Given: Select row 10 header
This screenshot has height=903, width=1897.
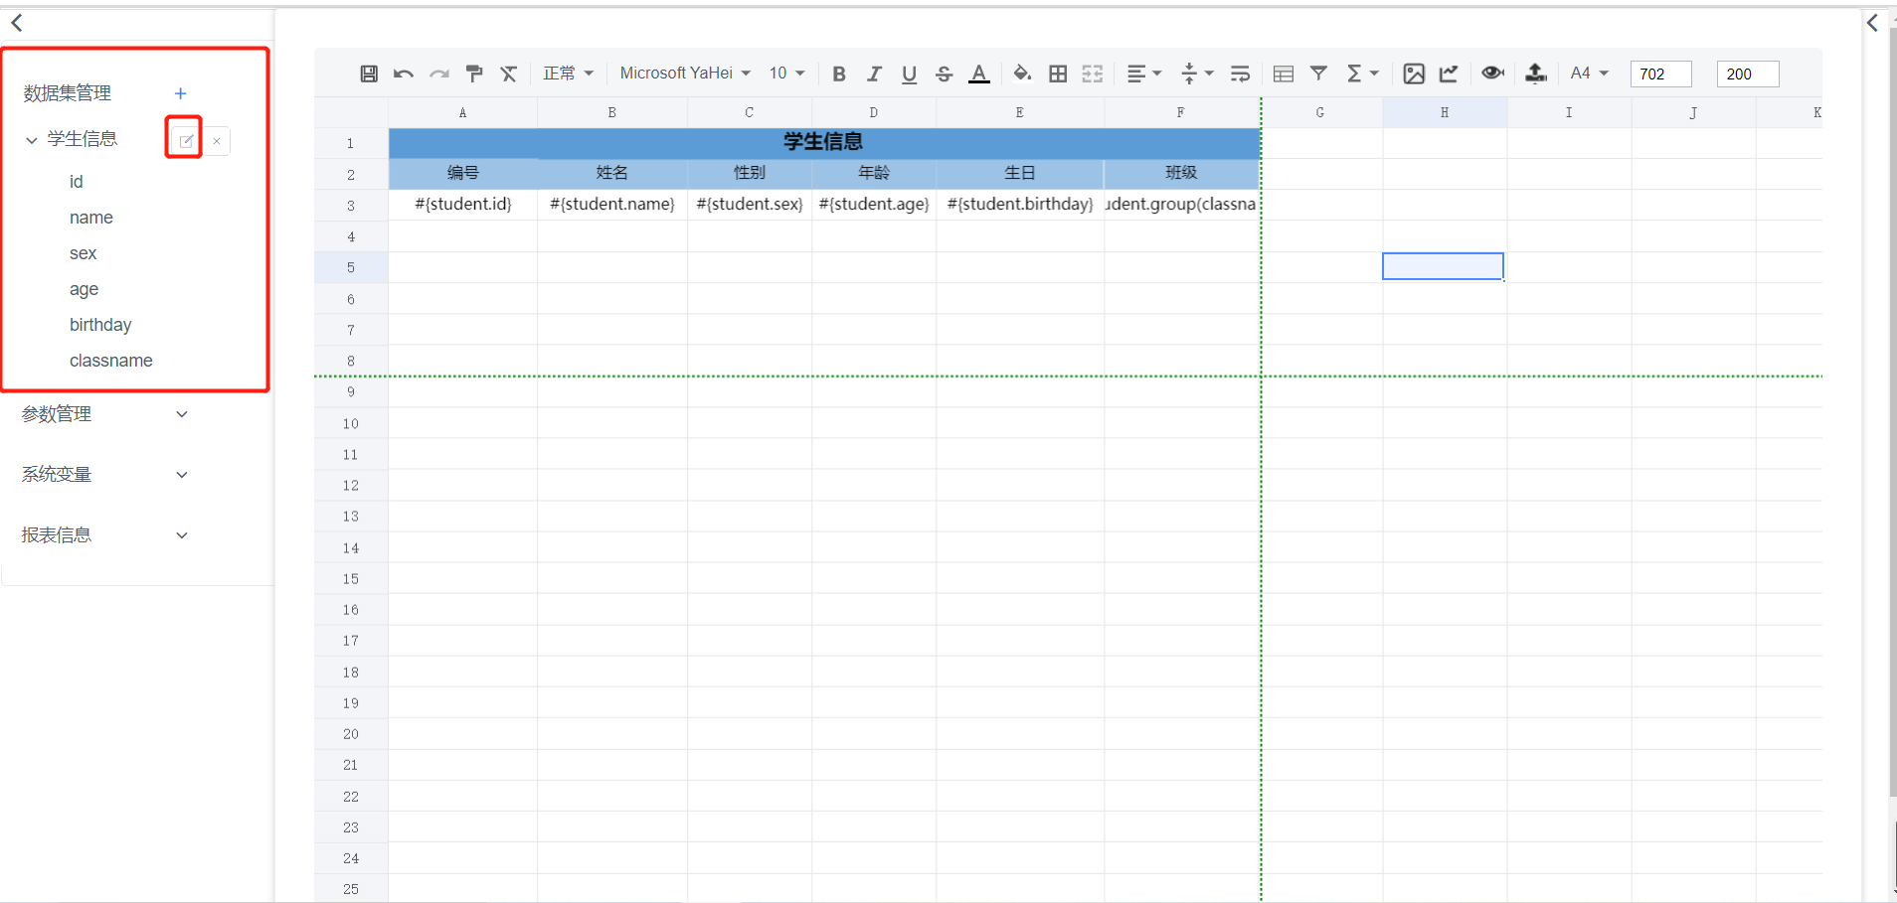Looking at the screenshot, I should [x=351, y=423].
